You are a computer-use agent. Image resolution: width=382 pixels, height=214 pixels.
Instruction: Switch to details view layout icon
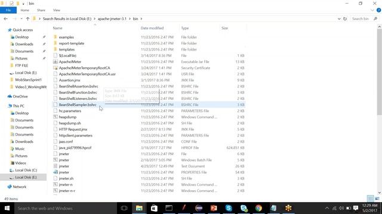pos(370,199)
